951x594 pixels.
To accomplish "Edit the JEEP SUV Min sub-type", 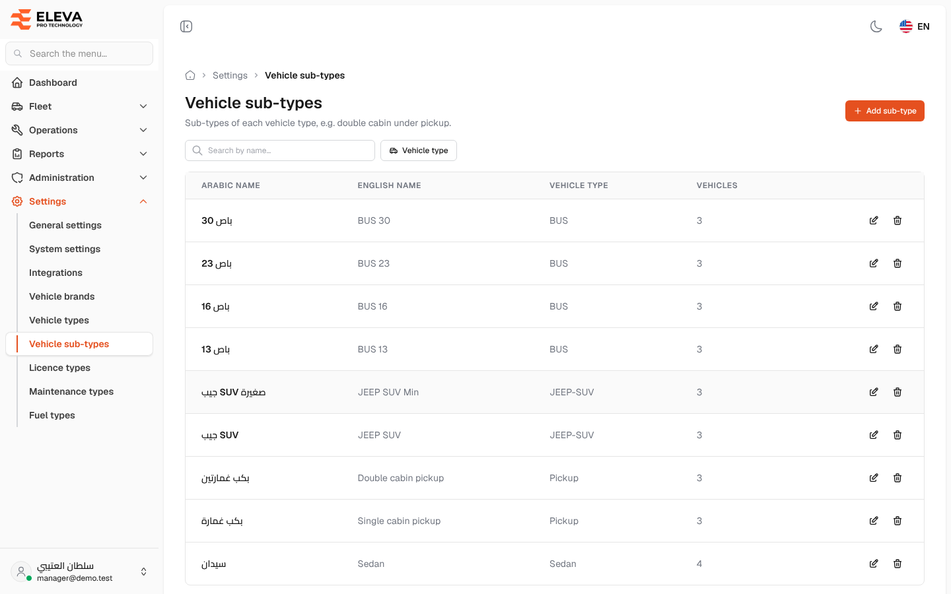I will (x=874, y=392).
